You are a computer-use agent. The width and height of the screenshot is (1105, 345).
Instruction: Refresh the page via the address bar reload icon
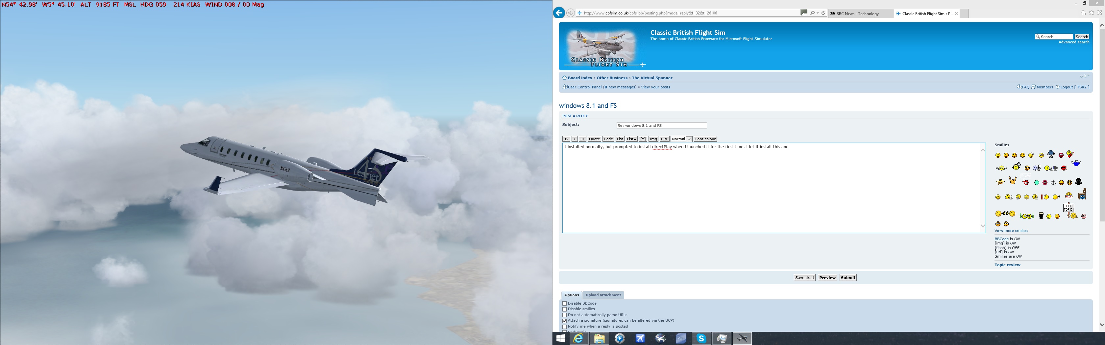point(823,13)
